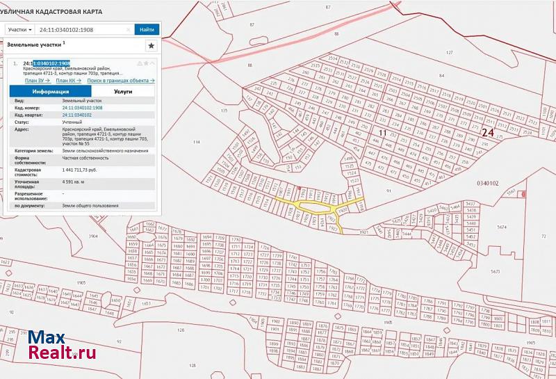Open the План КК link
This screenshot has width=556, height=379.
coord(69,81)
